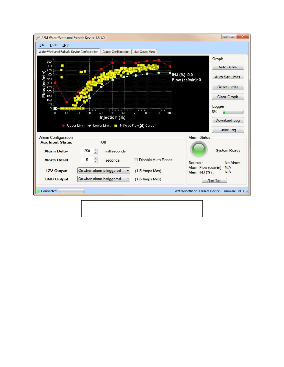Click the System Ready status text
This screenshot has height=367, width=284.
pos(228,150)
